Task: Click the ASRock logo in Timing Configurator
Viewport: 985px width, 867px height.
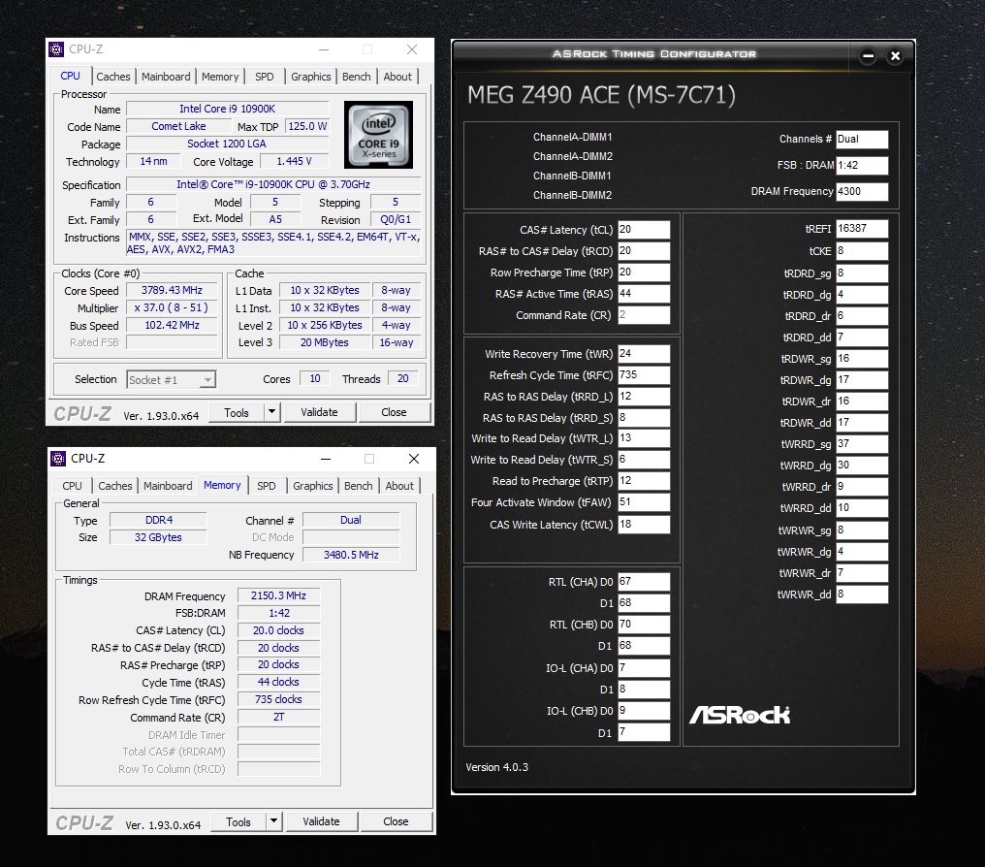Action: pyautogui.click(x=740, y=715)
